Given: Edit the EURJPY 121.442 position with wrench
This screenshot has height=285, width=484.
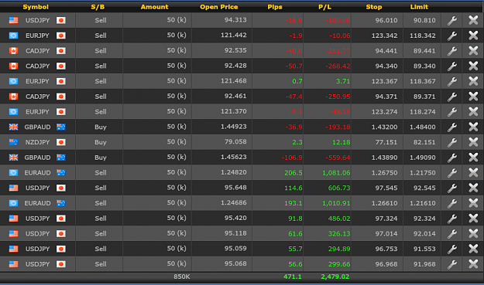Looking at the screenshot, I should point(452,36).
